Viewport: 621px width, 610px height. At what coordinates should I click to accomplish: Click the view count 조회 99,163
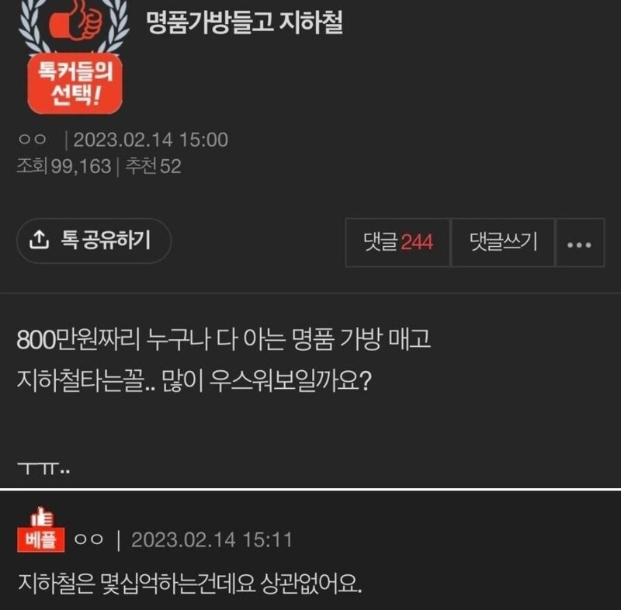point(64,166)
